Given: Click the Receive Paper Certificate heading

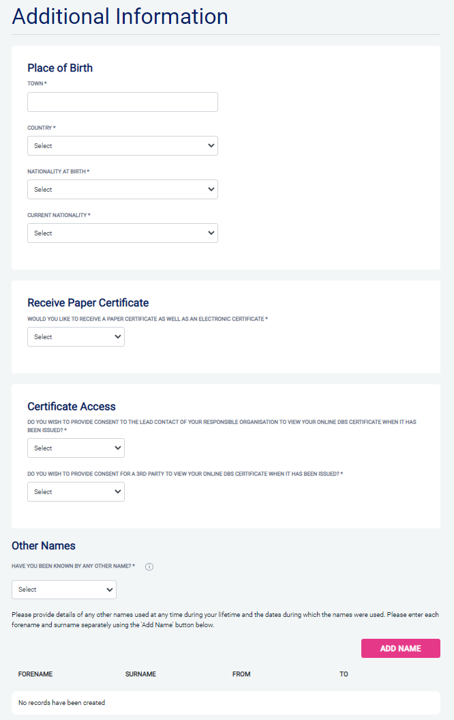Looking at the screenshot, I should coord(88,302).
